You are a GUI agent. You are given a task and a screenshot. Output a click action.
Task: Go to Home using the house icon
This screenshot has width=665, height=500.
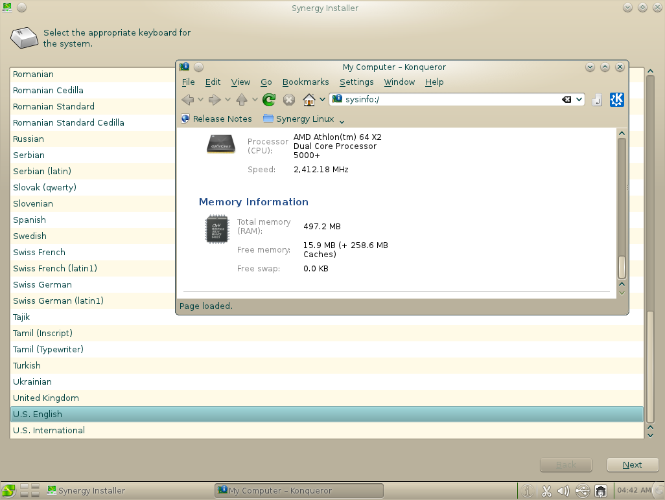point(309,100)
